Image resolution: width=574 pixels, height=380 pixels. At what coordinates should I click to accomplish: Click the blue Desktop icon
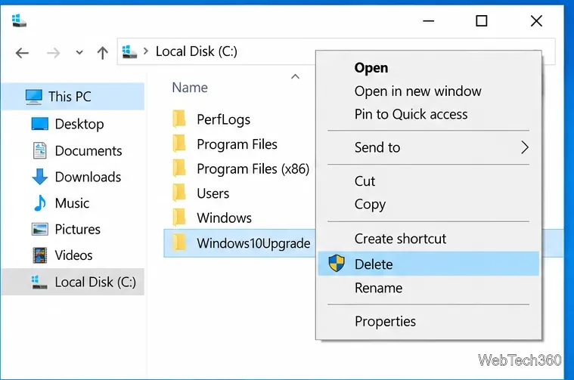tap(40, 124)
